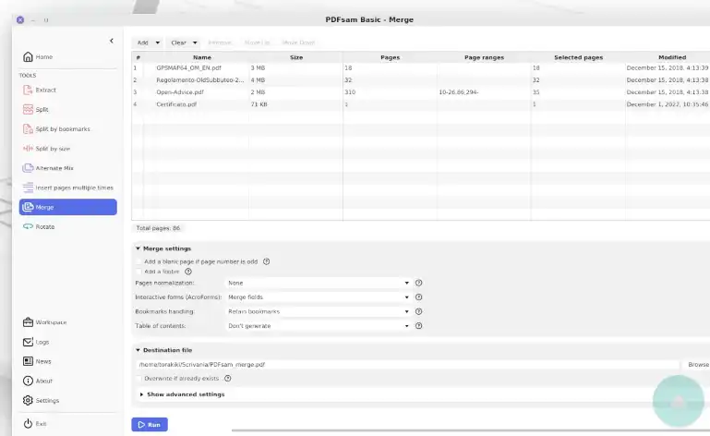Show help for blank page option
The width and height of the screenshot is (710, 436).
point(266,261)
